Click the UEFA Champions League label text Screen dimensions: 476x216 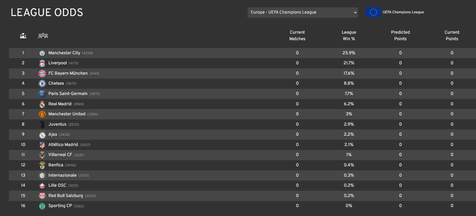403,12
